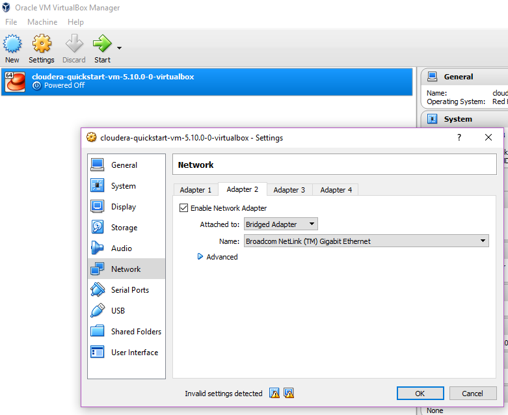
Task: Open the USB settings category
Action: coord(118,311)
